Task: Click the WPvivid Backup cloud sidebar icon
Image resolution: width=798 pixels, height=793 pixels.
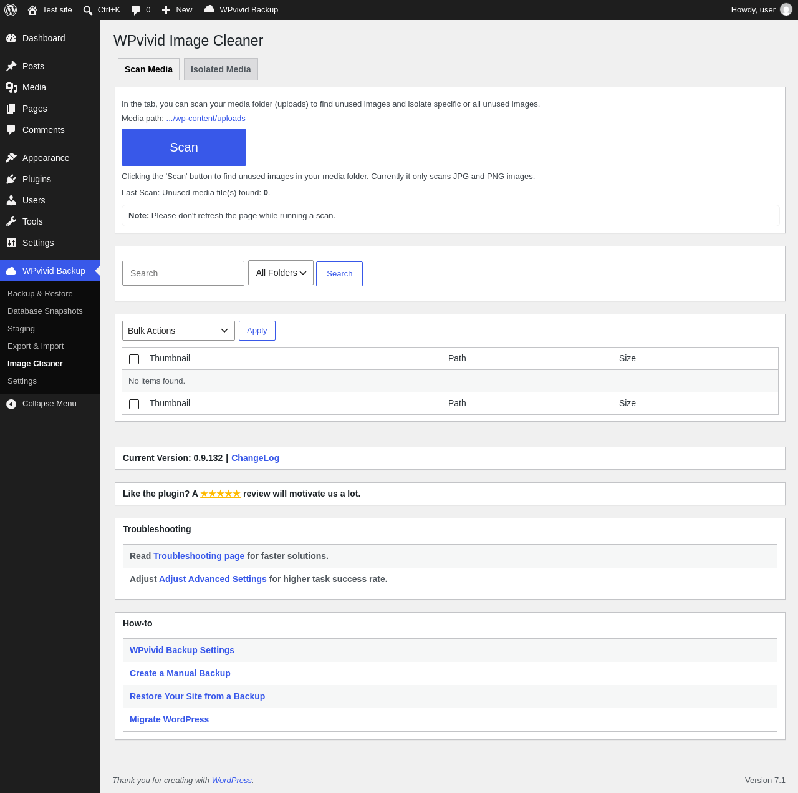Action: [11, 271]
